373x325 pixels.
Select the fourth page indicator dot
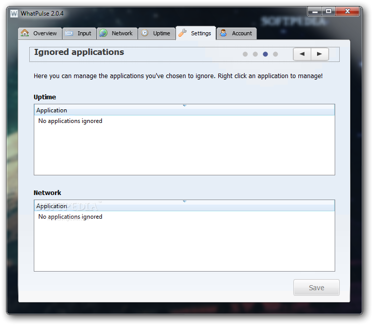(x=276, y=54)
